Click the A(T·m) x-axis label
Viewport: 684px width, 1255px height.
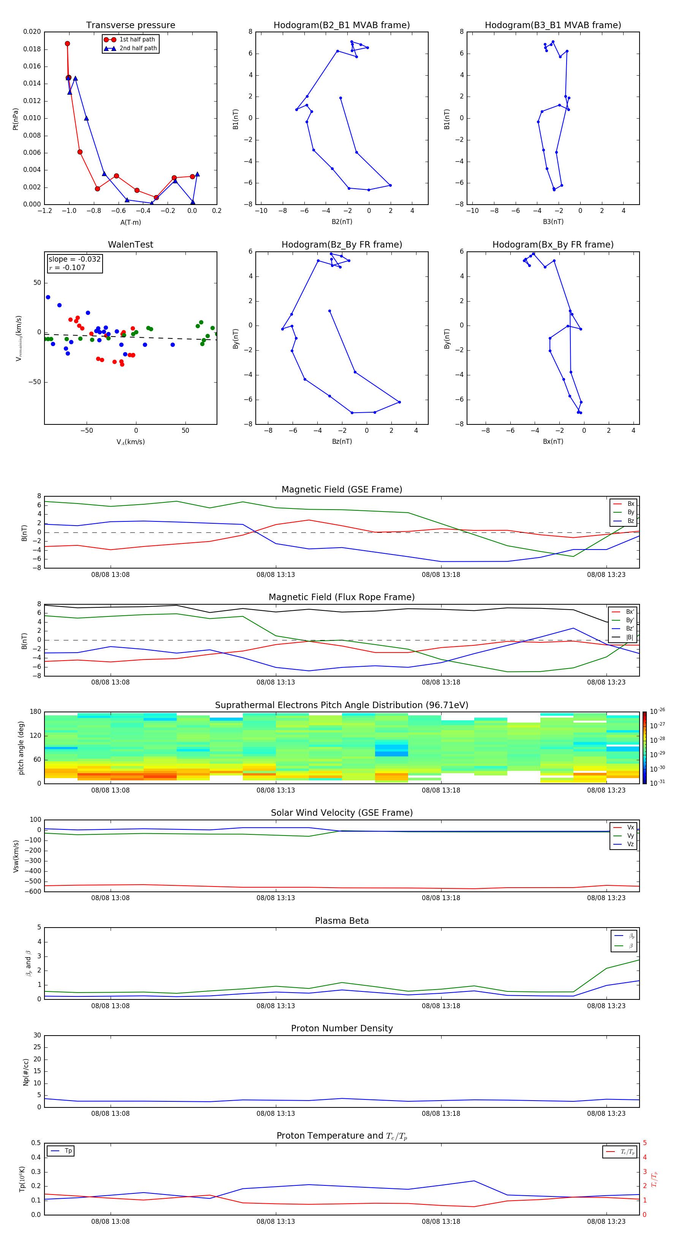point(130,222)
